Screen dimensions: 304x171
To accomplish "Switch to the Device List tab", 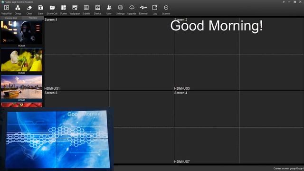I will pos(11,18).
